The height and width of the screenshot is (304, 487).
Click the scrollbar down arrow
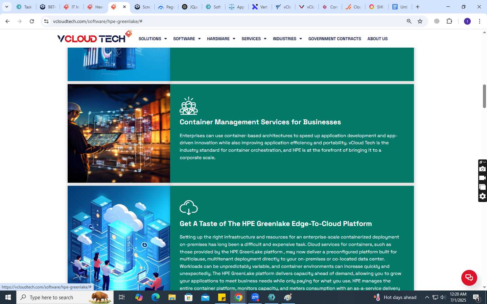point(484,287)
